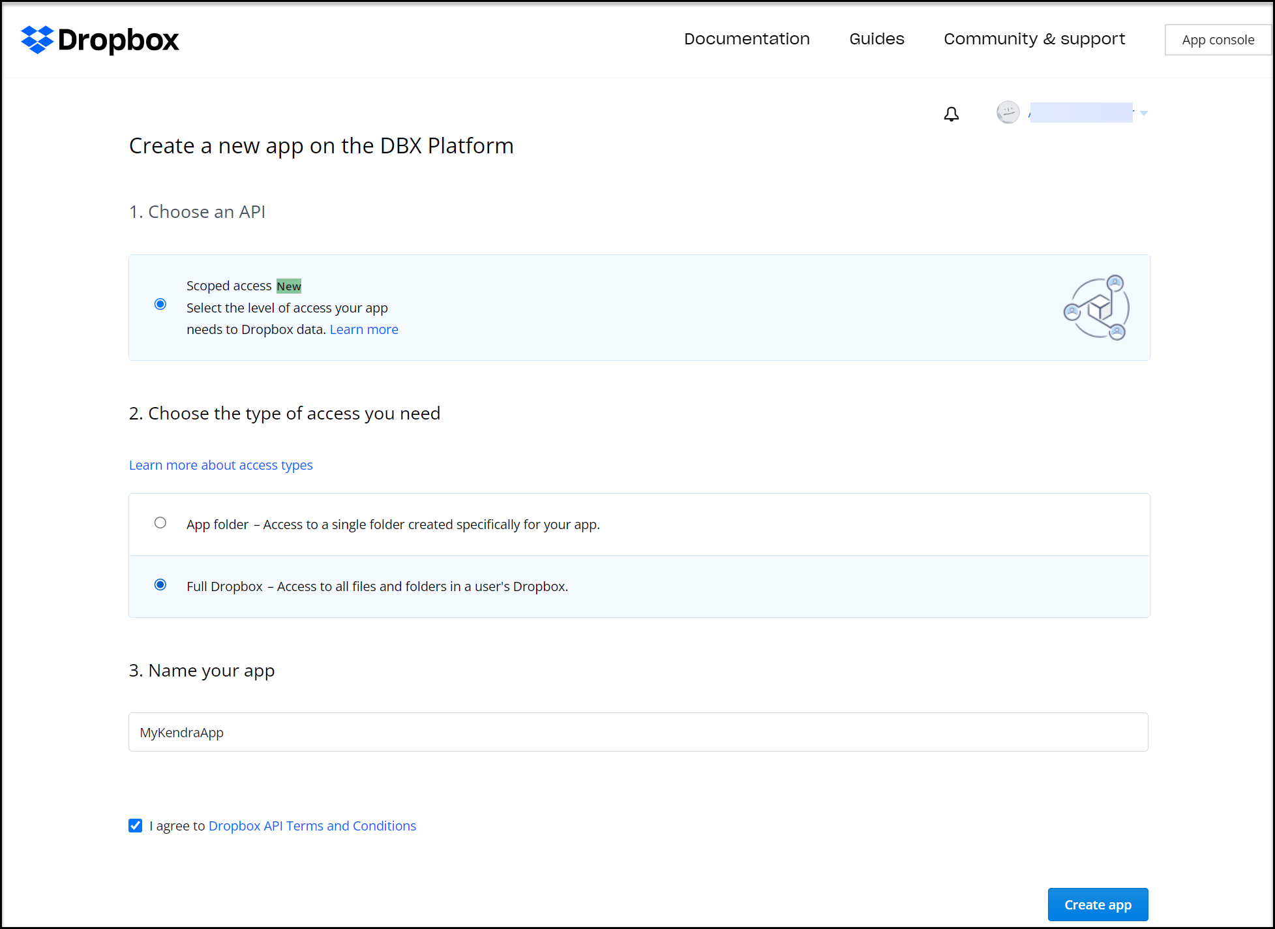This screenshot has height=929, width=1275.
Task: Click the user avatar icon
Action: [x=1008, y=113]
